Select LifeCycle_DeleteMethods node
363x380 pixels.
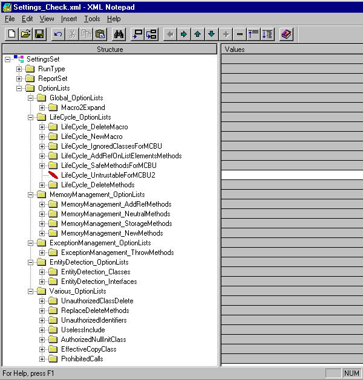98,185
